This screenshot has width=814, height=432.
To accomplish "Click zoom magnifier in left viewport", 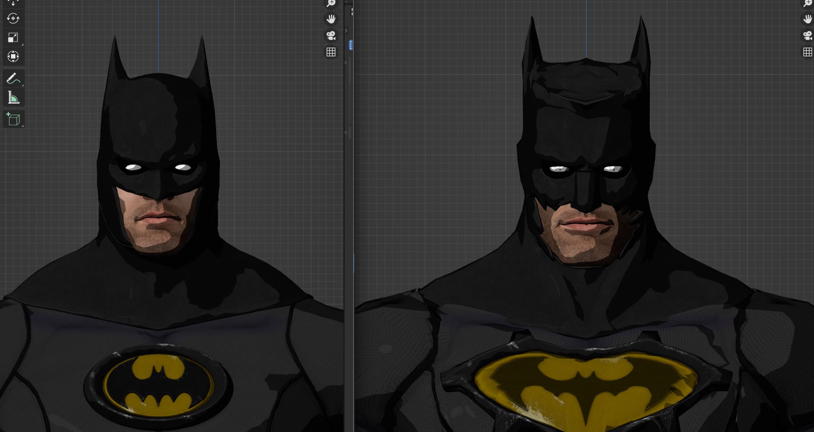I will pos(331,3).
